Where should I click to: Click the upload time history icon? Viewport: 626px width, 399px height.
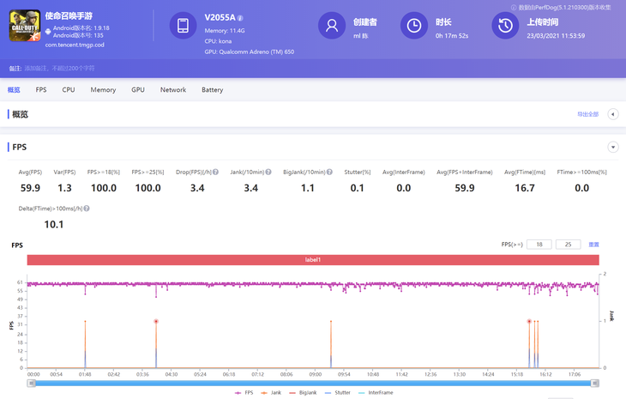click(505, 26)
